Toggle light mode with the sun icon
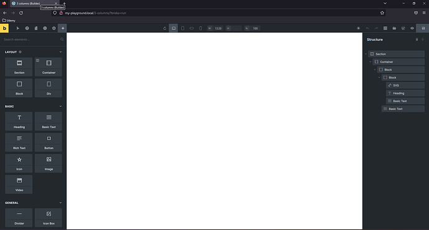Screen dimensions: 429x230 click(x=358, y=28)
